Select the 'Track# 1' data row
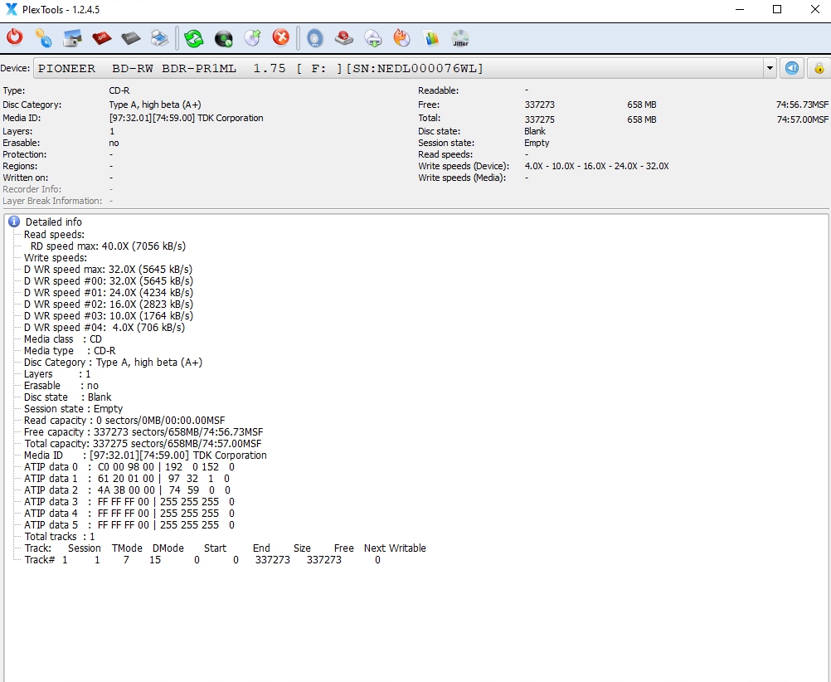 click(x=202, y=561)
